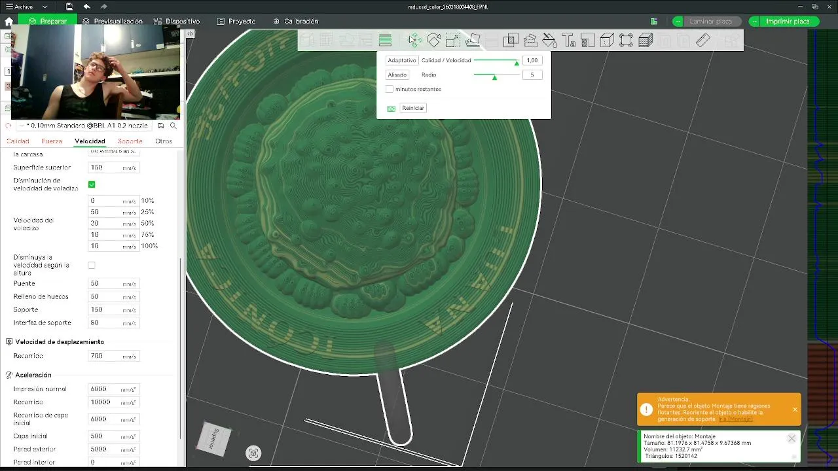Viewport: 838px width, 471px height.
Task: Click the green icon left of Laminar placa
Action: 653,22
